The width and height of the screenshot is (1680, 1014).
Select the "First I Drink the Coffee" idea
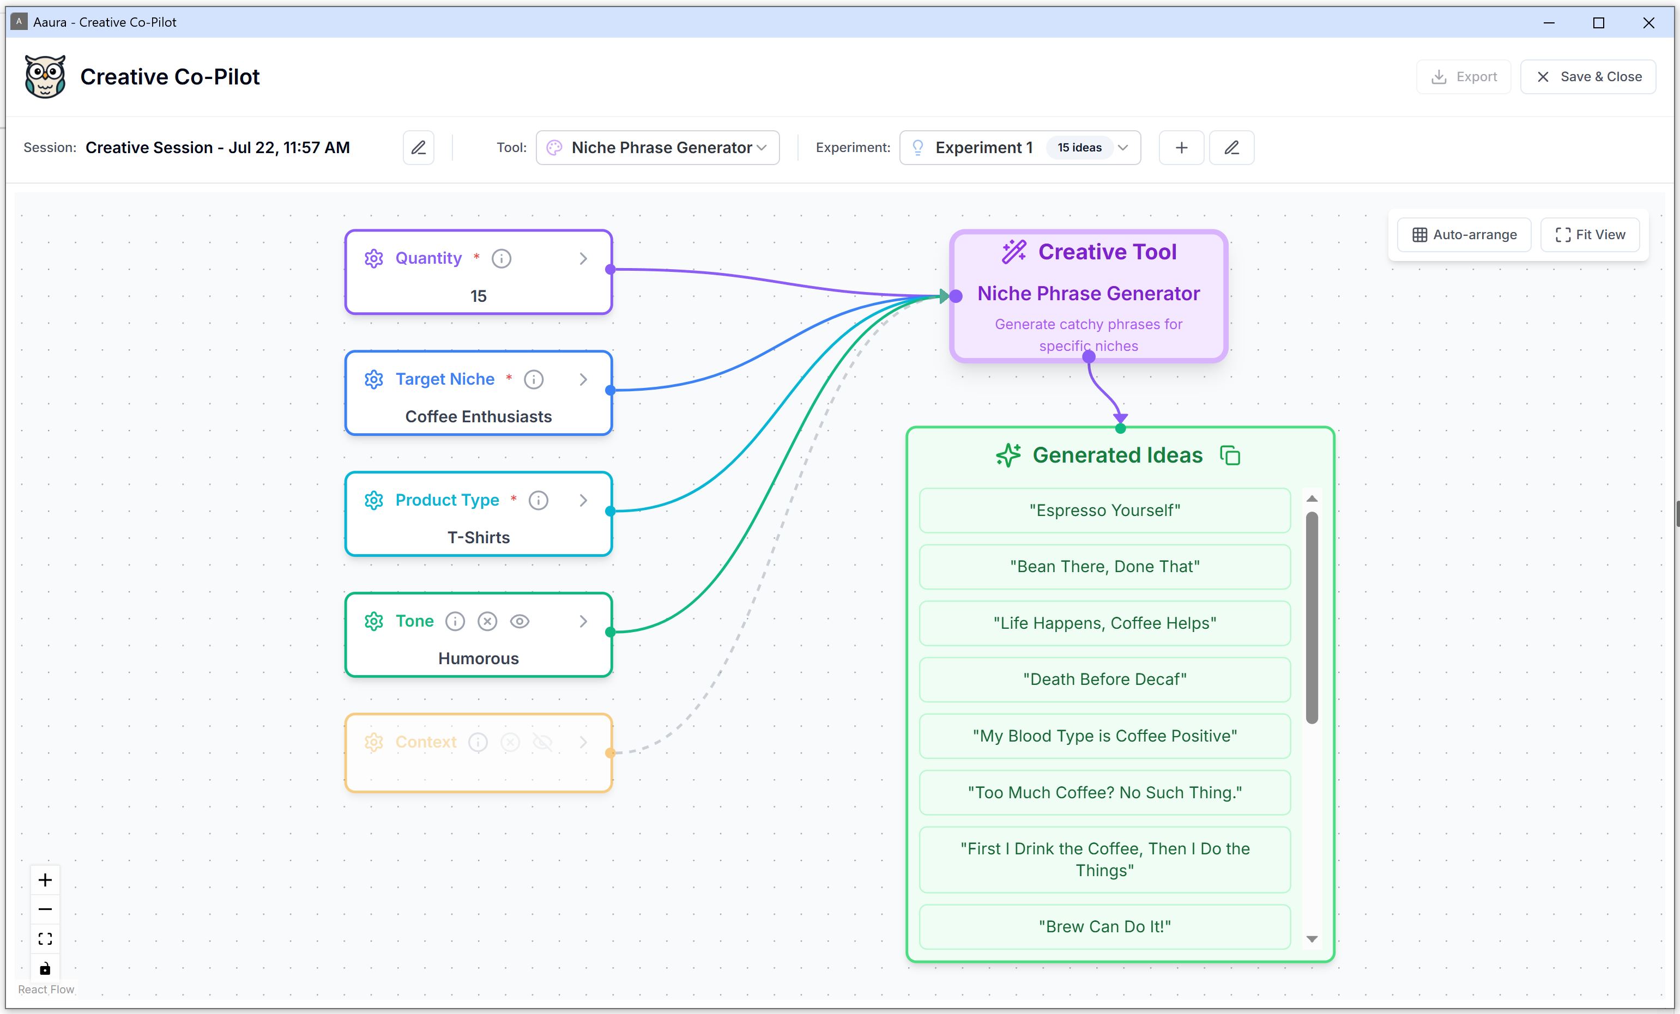coord(1104,860)
